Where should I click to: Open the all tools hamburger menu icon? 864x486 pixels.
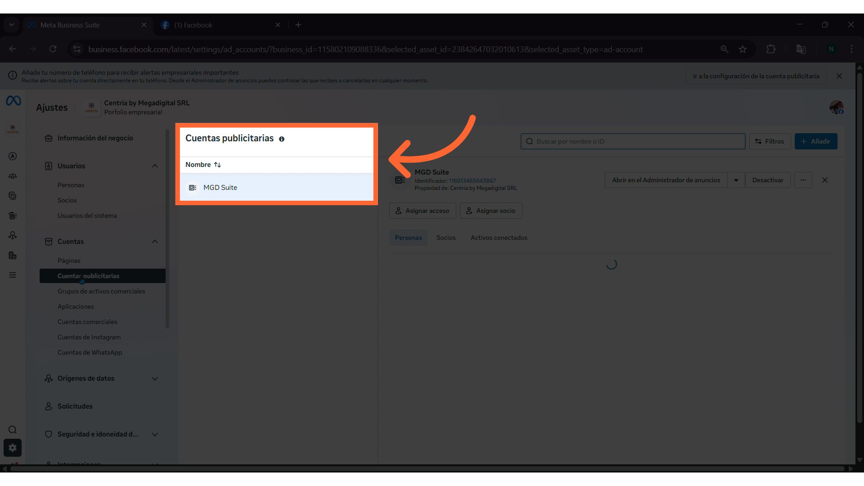(13, 275)
